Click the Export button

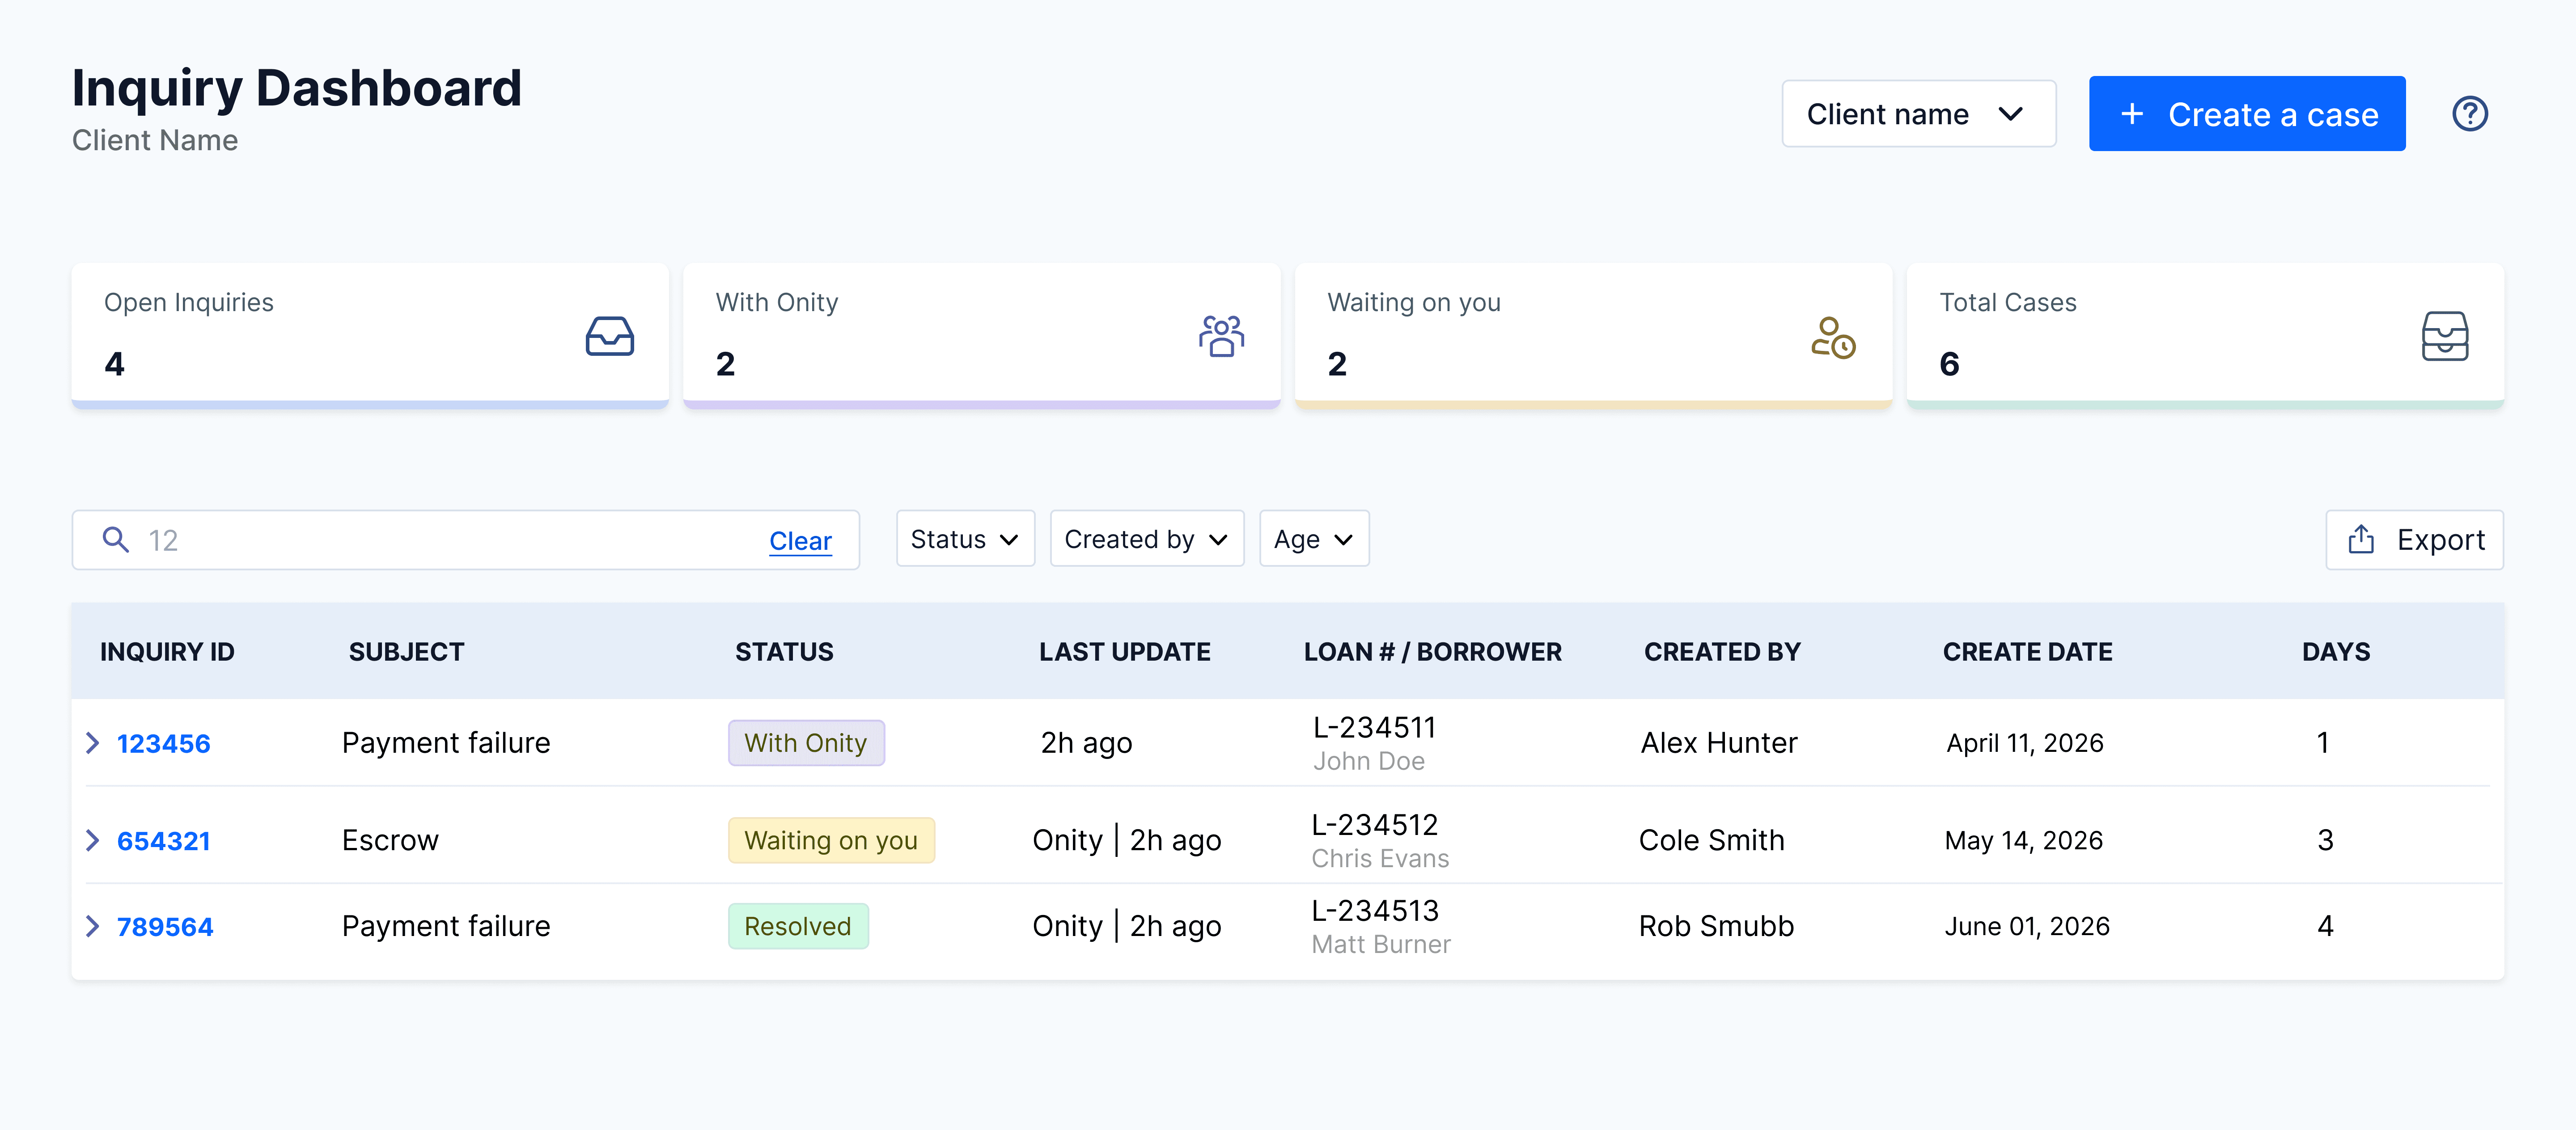coord(2414,540)
